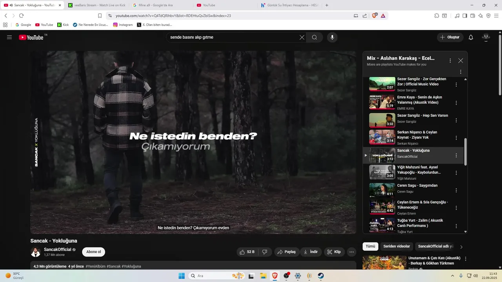Play Ceylan Ertem - Tükeneceğiz thumbnail
502x282 pixels.
point(382,207)
